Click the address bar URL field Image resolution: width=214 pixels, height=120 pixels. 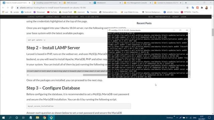[101, 8]
